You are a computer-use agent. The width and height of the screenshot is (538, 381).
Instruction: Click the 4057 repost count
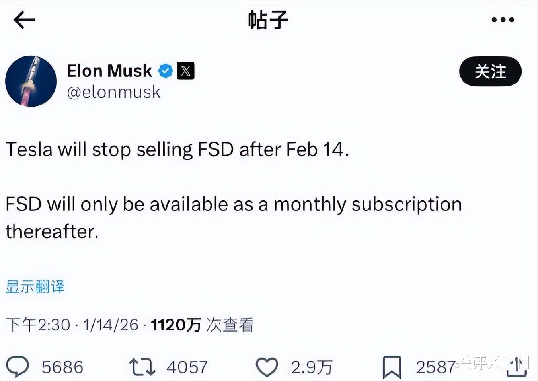pos(187,367)
